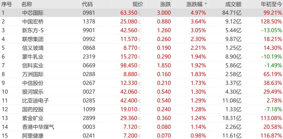Screen dimensions: 283x139
Task: Click the 香港中华煤气 stock name
Action: (x=38, y=127)
